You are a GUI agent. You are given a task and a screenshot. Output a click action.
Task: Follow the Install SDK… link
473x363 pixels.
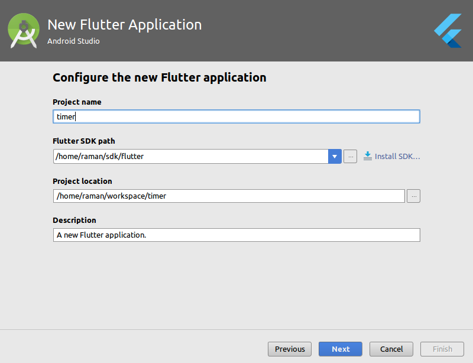point(397,156)
